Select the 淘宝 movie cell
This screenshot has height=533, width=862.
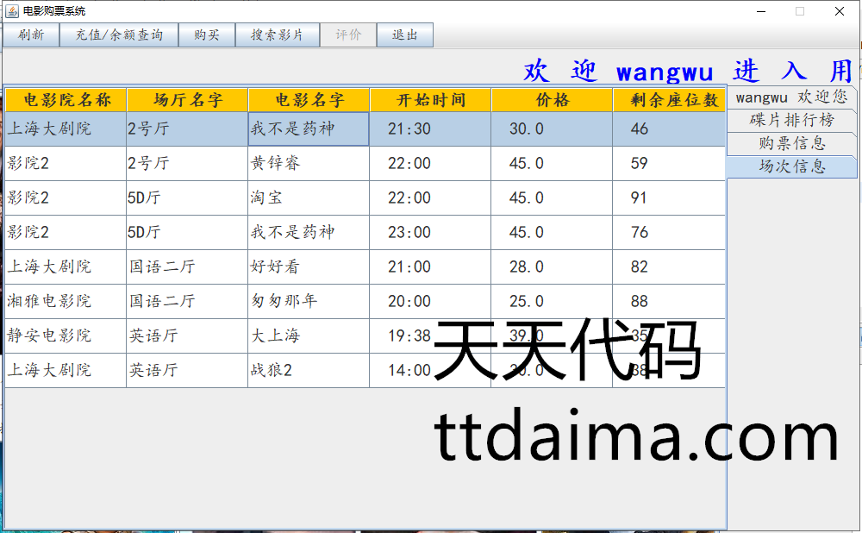click(x=308, y=198)
